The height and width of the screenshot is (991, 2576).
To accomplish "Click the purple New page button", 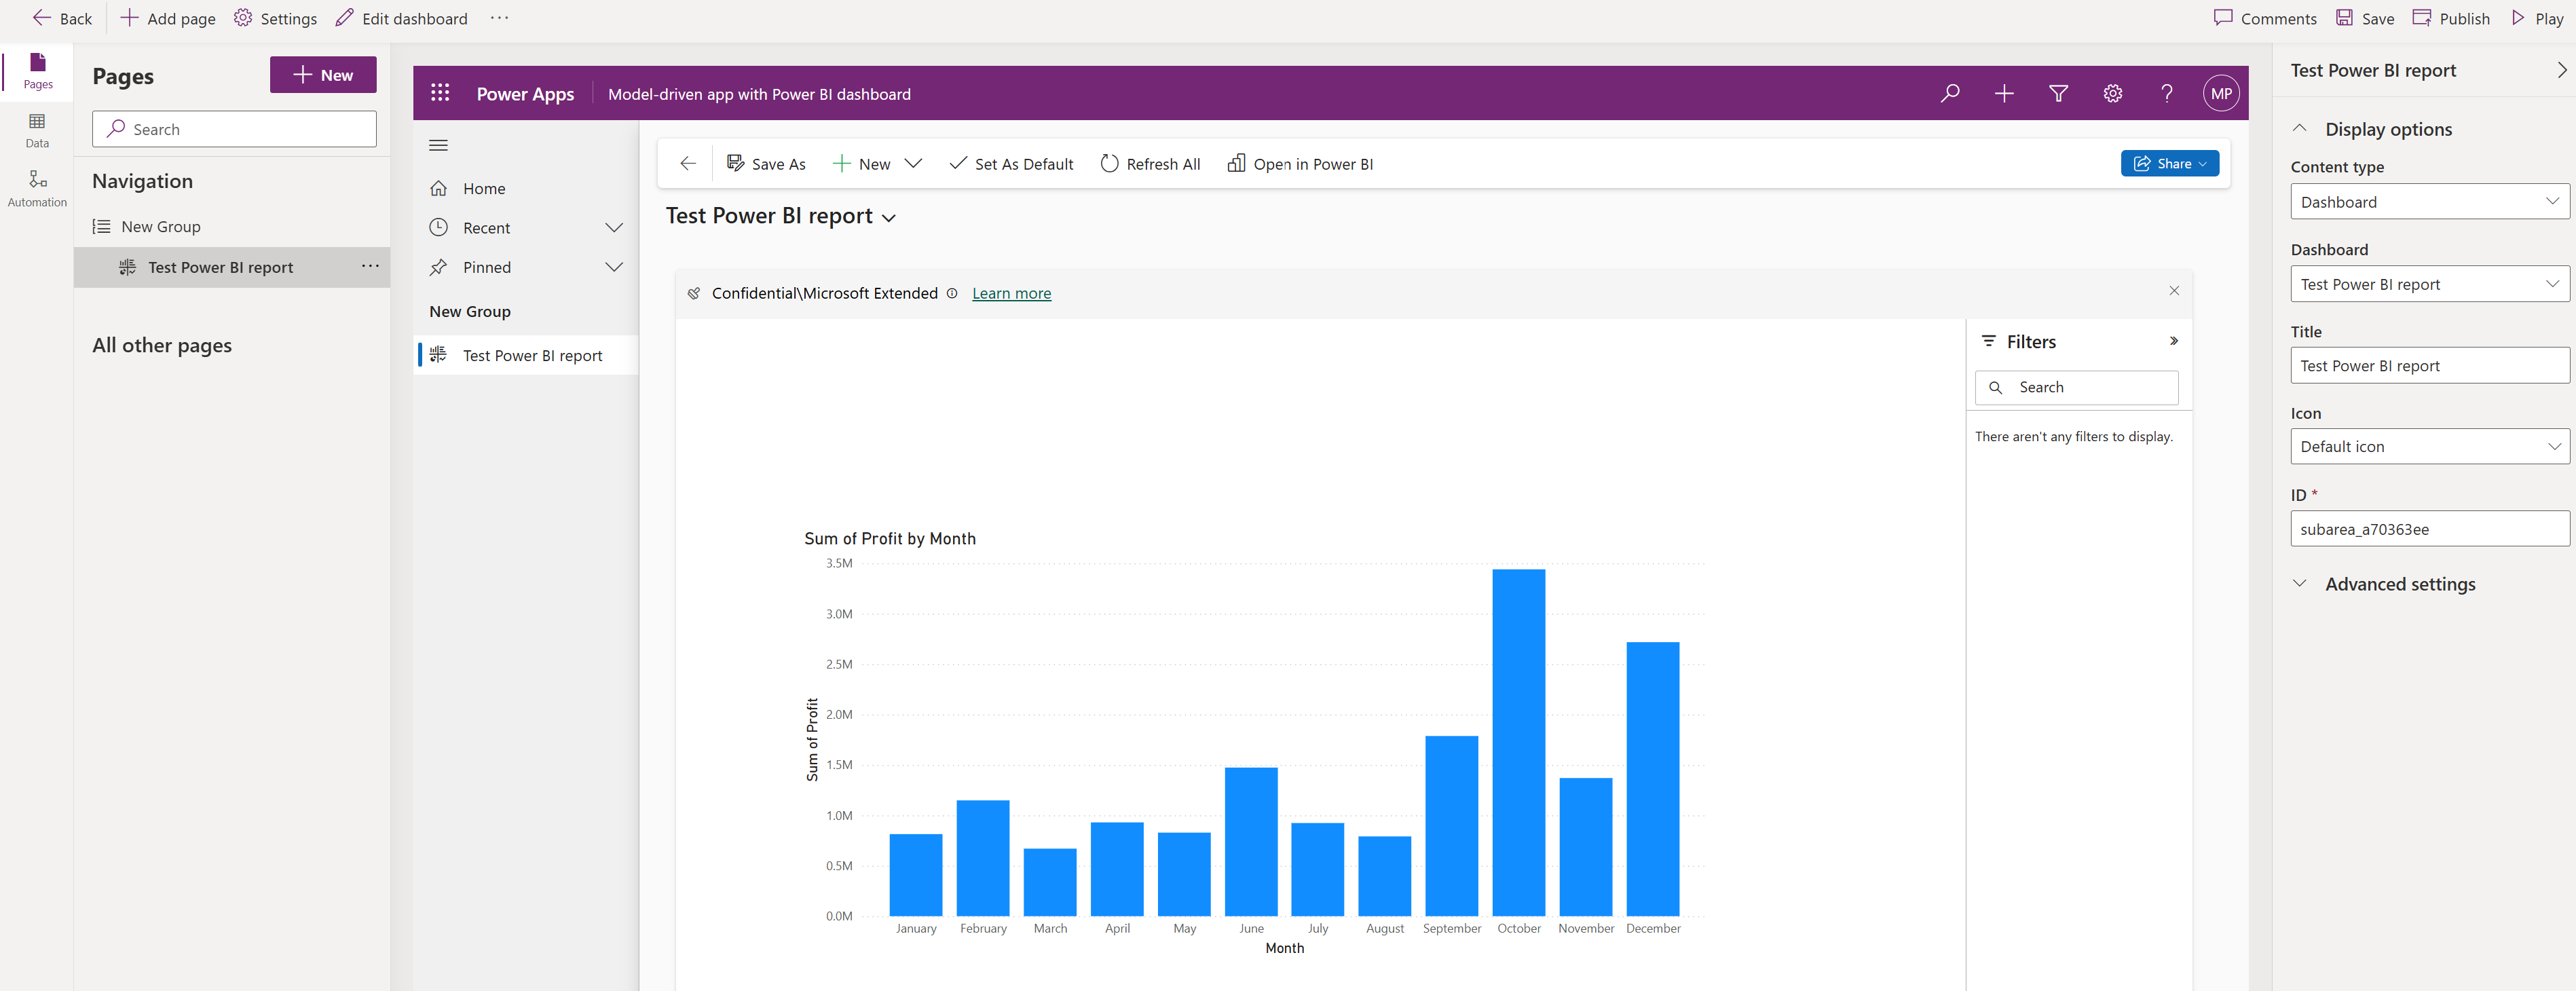I will pyautogui.click(x=323, y=75).
